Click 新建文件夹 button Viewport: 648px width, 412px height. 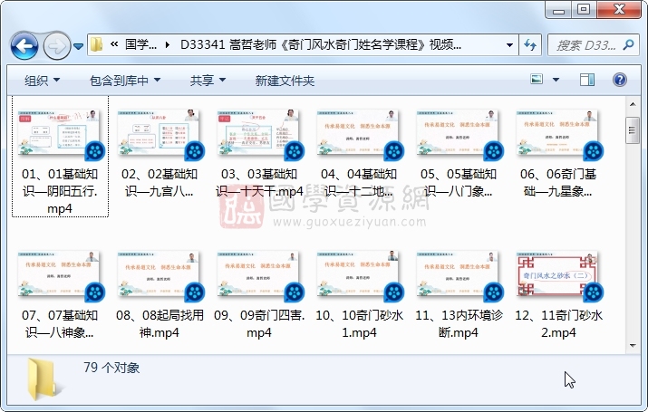click(285, 81)
